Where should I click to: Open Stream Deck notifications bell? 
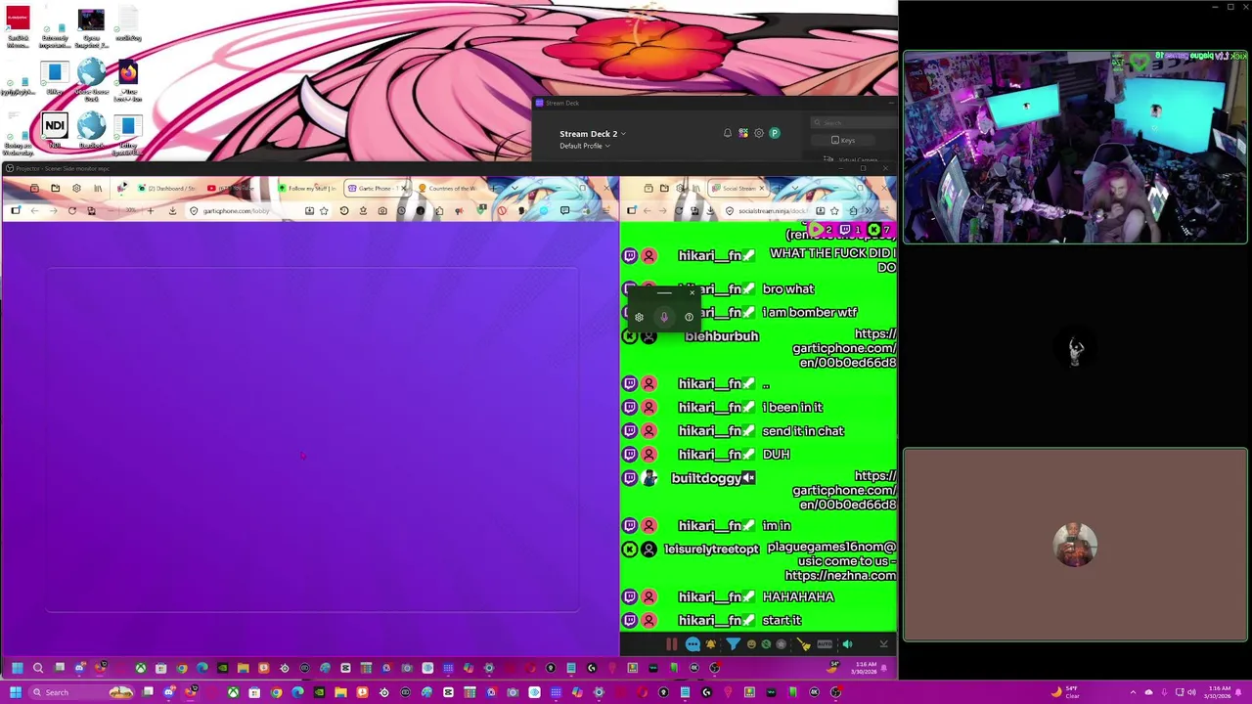tap(728, 133)
